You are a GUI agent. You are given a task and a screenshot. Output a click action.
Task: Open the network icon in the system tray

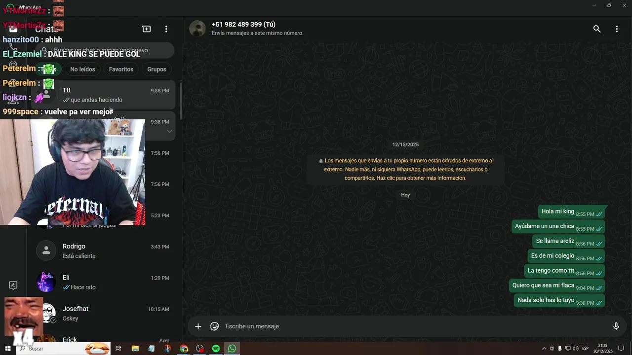(568, 349)
